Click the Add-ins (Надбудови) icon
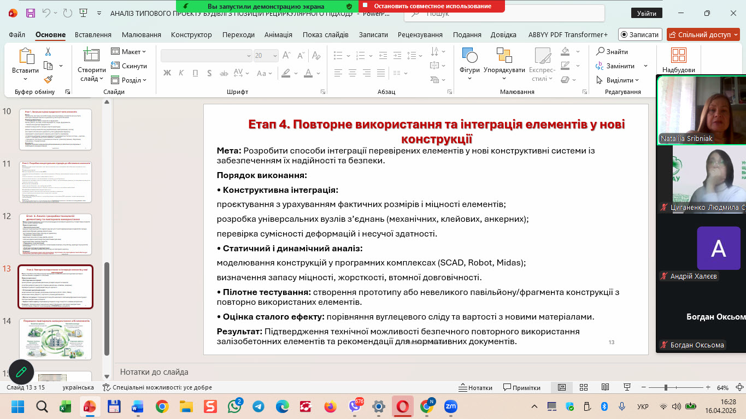 (x=678, y=56)
